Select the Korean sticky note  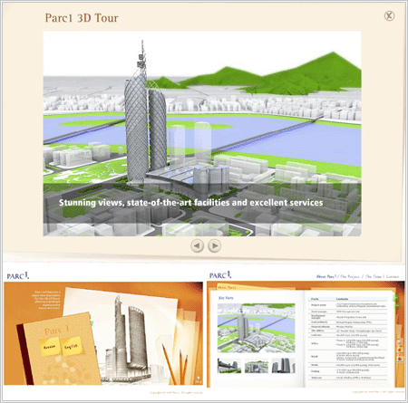[49, 347]
